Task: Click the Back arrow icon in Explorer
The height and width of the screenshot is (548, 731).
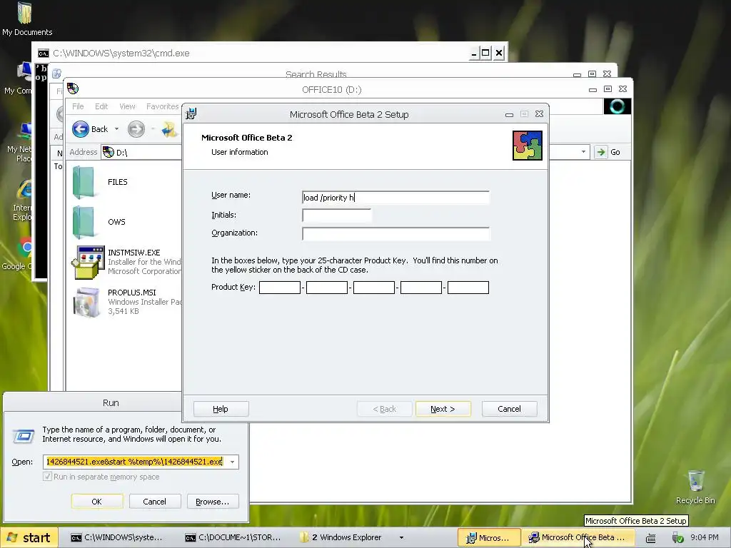Action: tap(81, 129)
